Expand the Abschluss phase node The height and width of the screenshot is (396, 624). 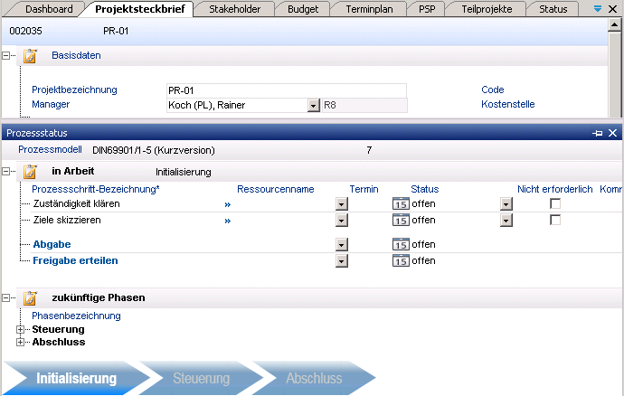pyautogui.click(x=21, y=343)
